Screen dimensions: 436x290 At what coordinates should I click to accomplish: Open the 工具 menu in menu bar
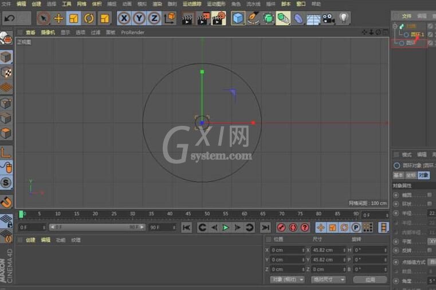pos(66,4)
